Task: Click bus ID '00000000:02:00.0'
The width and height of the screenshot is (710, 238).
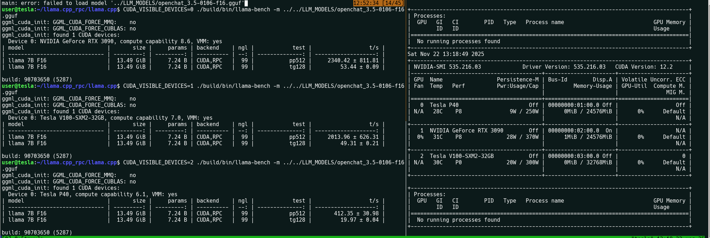Action: (x=574, y=131)
